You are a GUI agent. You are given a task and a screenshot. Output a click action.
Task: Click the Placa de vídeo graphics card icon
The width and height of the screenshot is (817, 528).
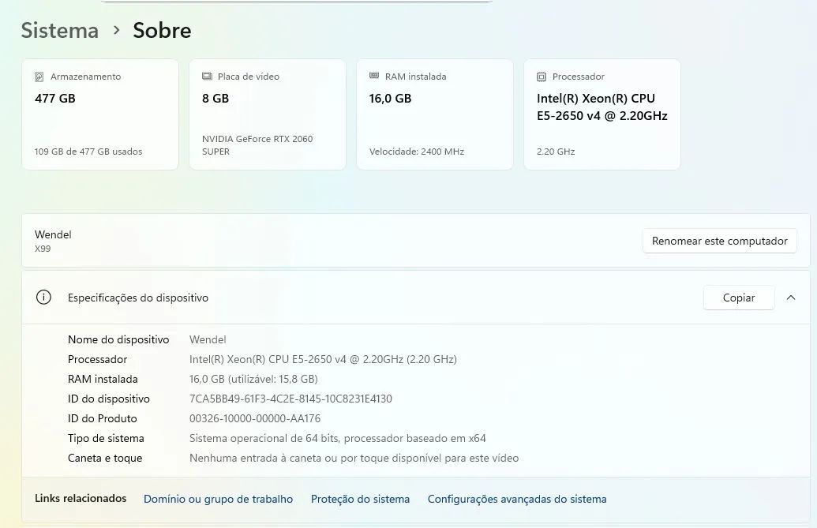click(207, 77)
